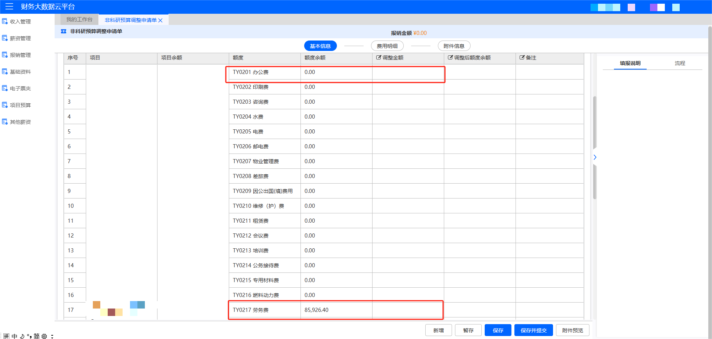Select the TY0211 租赁费 cell
Screen dimensions: 712x339
[264, 221]
